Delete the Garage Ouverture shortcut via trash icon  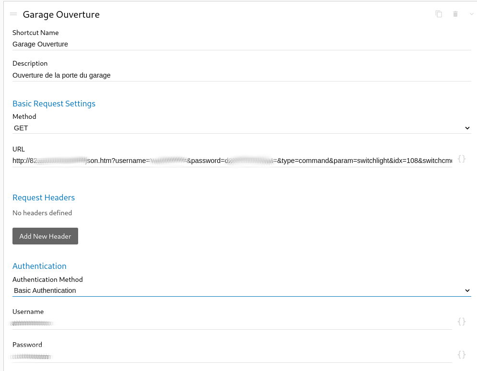455,14
